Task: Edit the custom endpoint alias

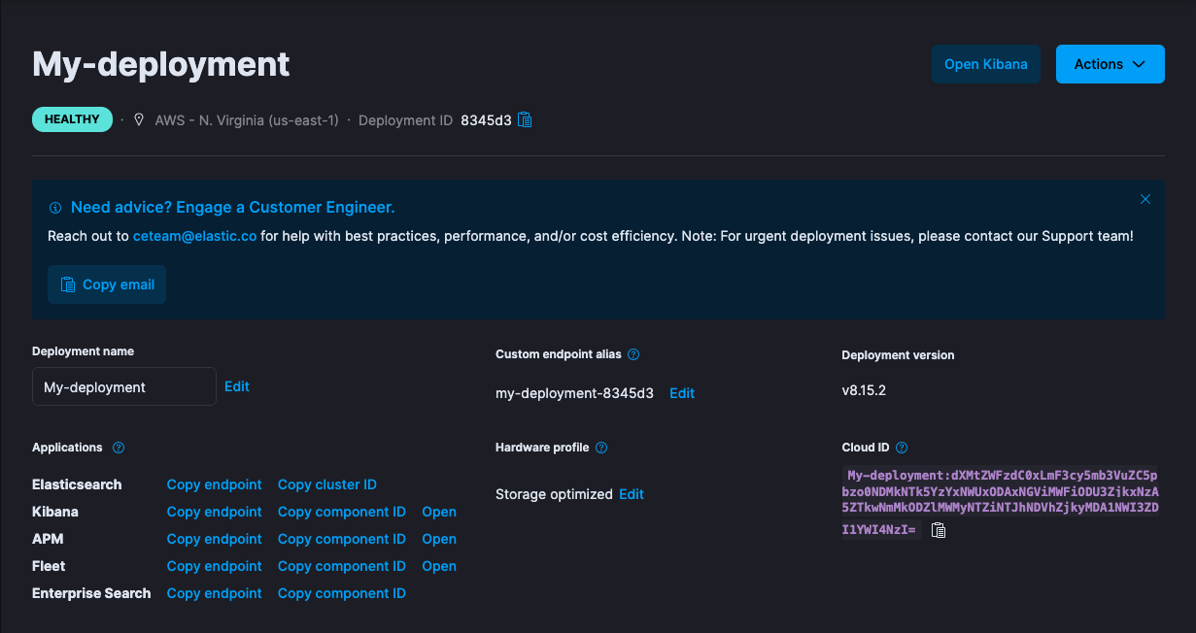Action: coord(682,393)
